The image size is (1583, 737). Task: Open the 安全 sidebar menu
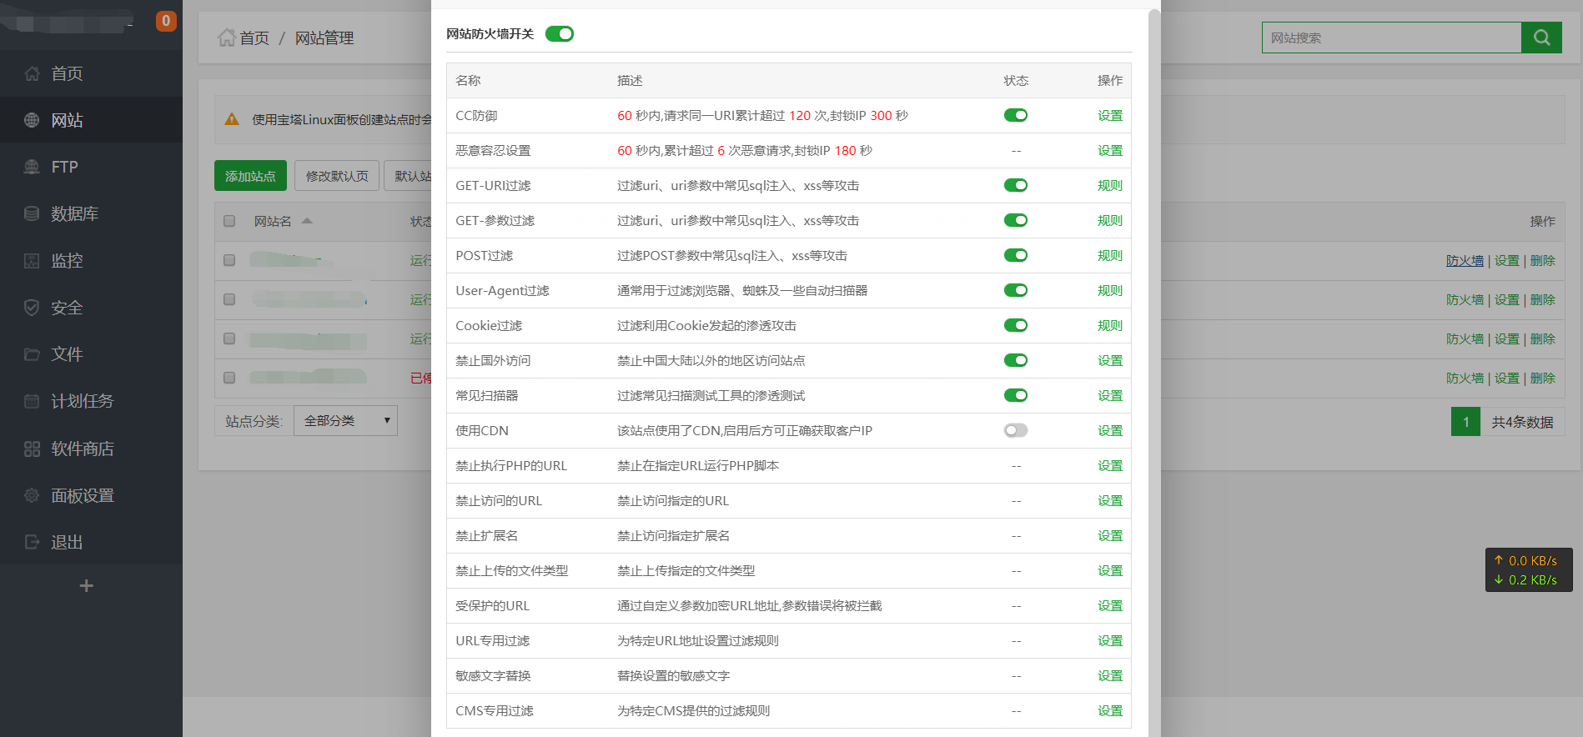point(91,308)
